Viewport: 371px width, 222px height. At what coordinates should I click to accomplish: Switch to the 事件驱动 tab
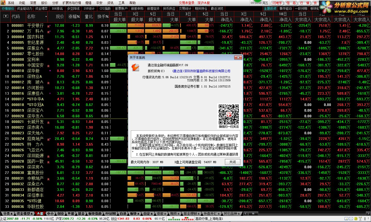[x=286, y=8]
